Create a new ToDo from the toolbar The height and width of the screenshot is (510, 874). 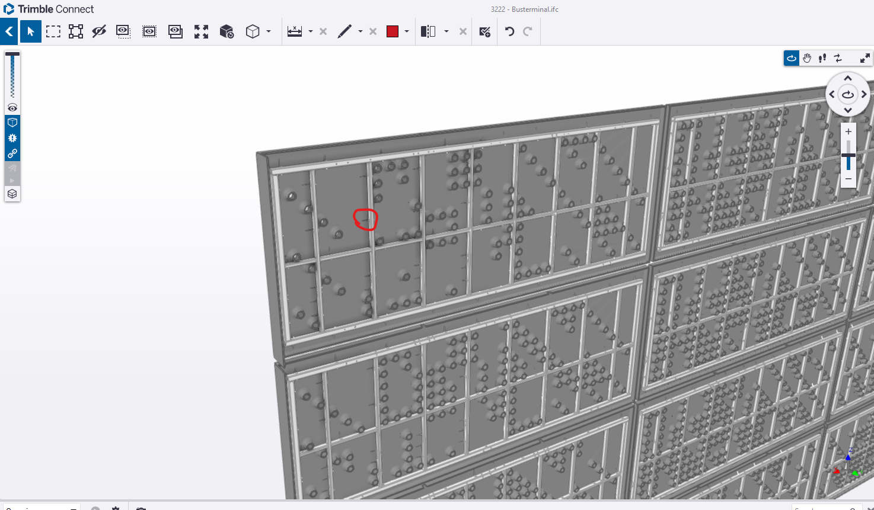[x=484, y=31]
